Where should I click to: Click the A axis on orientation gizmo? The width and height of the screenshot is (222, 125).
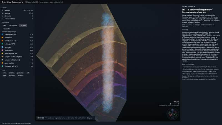click(x=176, y=115)
